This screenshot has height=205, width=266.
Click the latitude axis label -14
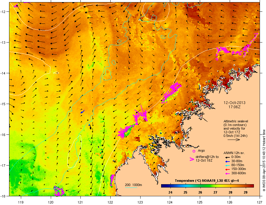tap(4, 73)
